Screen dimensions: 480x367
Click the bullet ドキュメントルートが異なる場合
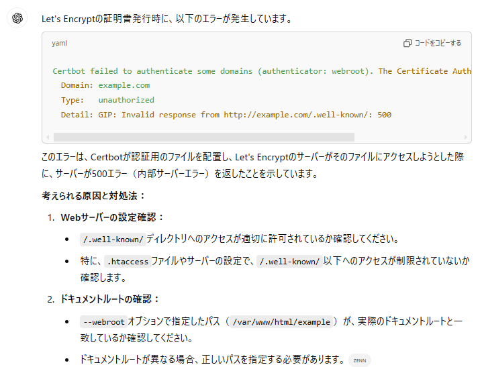point(212,360)
